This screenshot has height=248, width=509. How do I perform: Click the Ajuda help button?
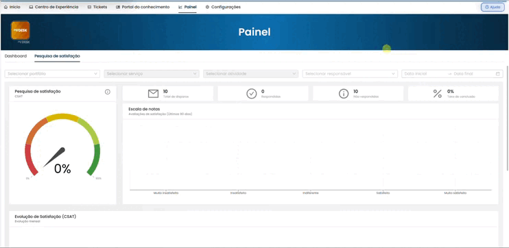493,7
